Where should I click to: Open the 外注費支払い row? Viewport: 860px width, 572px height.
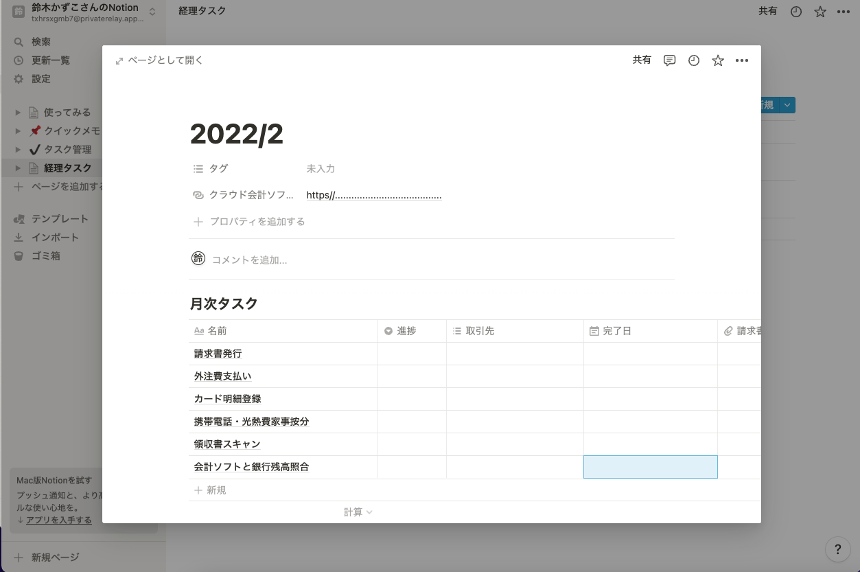pyautogui.click(x=222, y=376)
